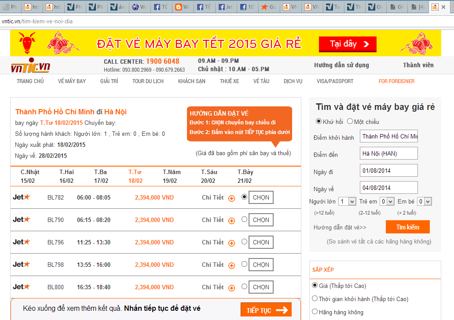Open TOUR DU LỊCH menu item

[x=148, y=81]
